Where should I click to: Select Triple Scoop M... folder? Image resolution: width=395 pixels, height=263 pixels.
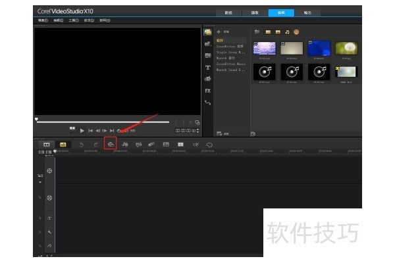point(230,53)
